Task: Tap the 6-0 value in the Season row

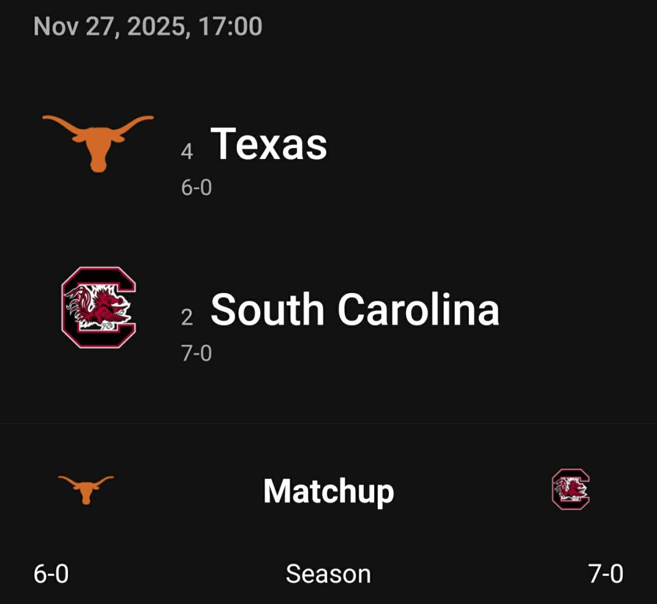Action: 51,574
